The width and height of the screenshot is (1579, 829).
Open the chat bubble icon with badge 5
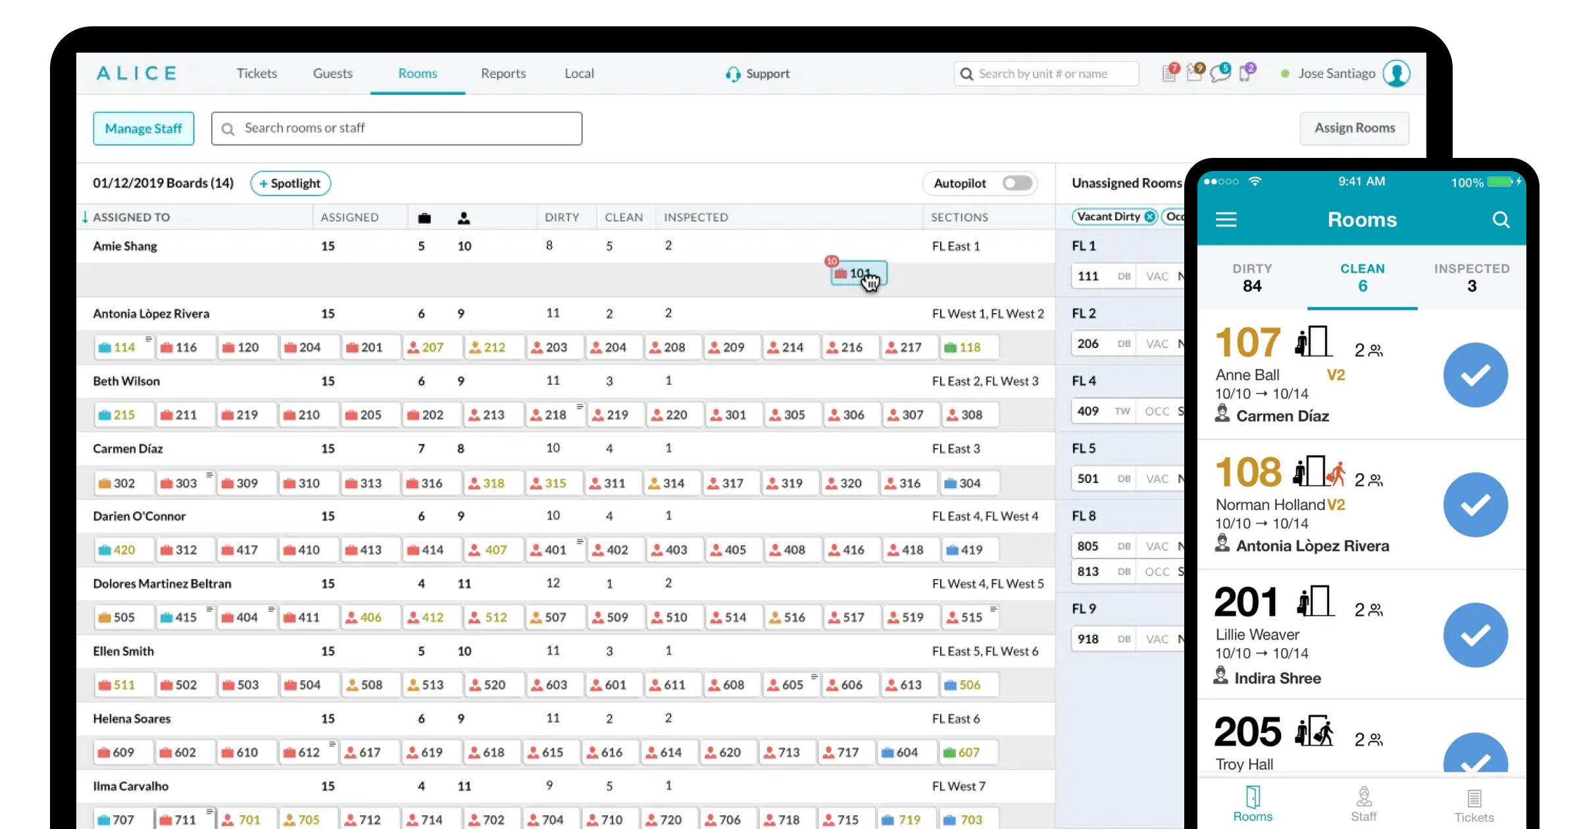[1220, 74]
